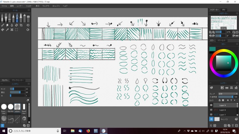
Task: Select the pencil tool in the tool panel
Action: [x=13, y=18]
